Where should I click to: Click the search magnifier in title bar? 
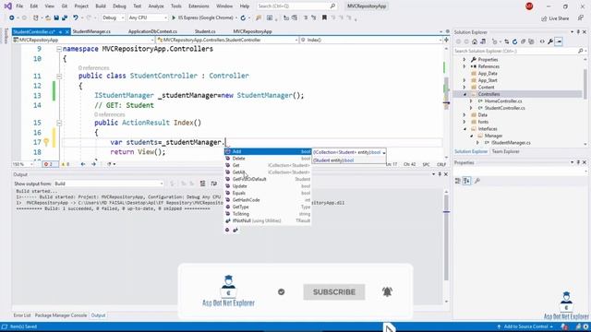coord(332,6)
